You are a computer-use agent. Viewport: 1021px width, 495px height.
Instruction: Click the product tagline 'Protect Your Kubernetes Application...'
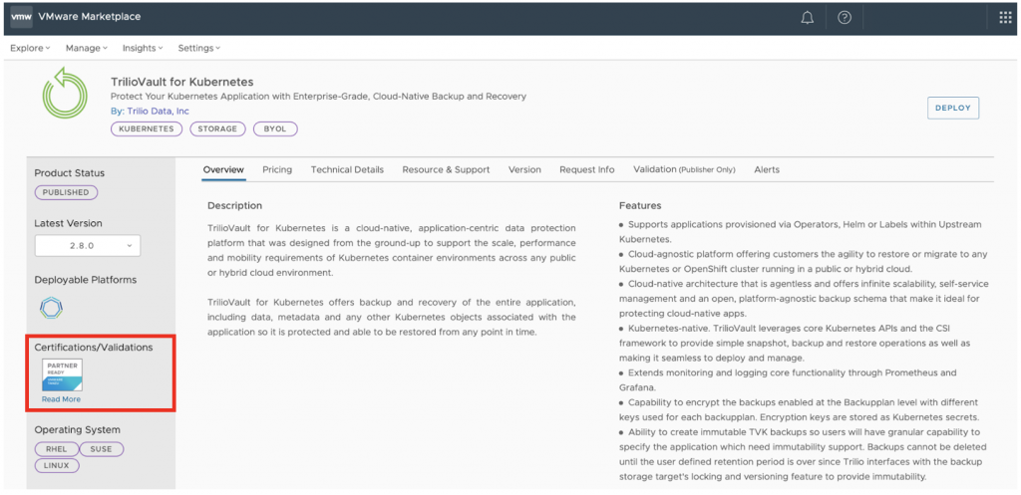point(318,97)
